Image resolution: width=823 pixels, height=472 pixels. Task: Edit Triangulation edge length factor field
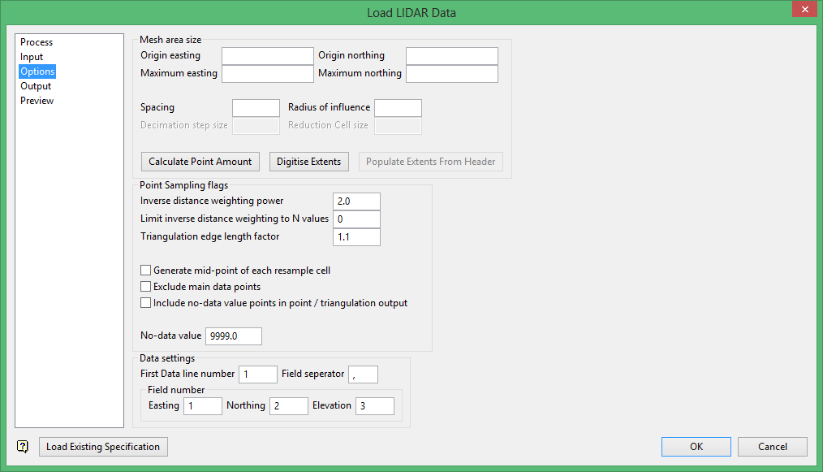(356, 237)
